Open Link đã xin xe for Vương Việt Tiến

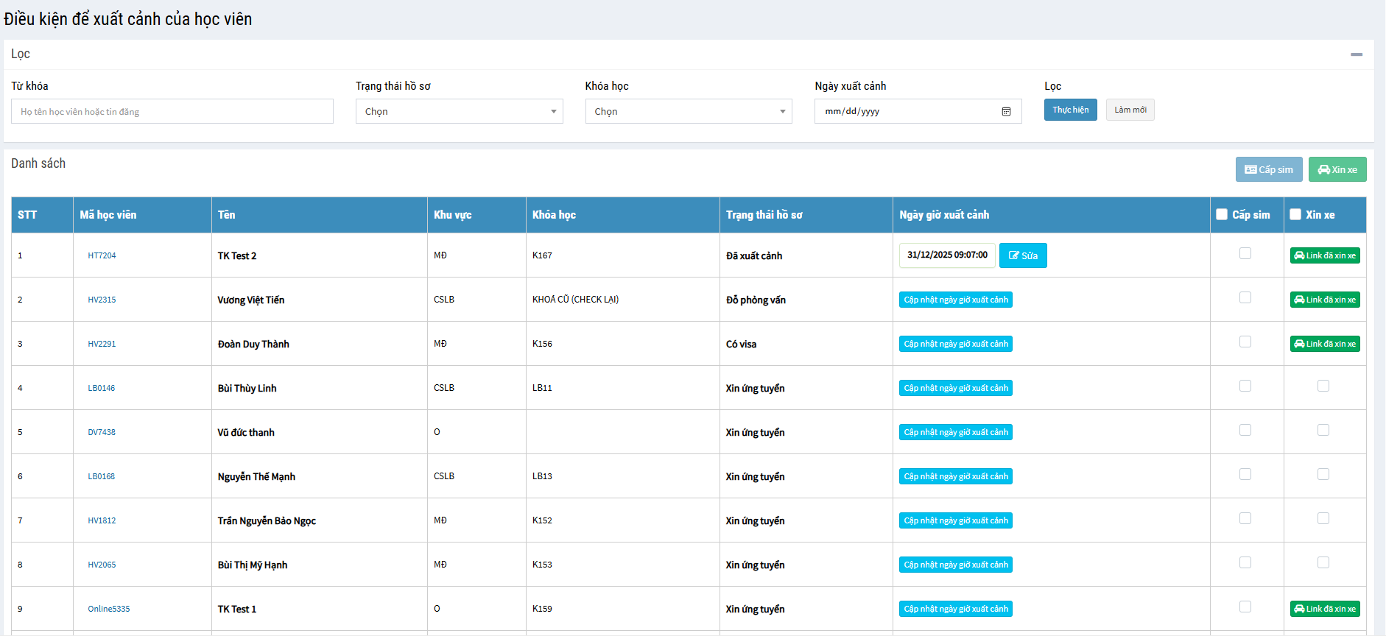pos(1324,300)
